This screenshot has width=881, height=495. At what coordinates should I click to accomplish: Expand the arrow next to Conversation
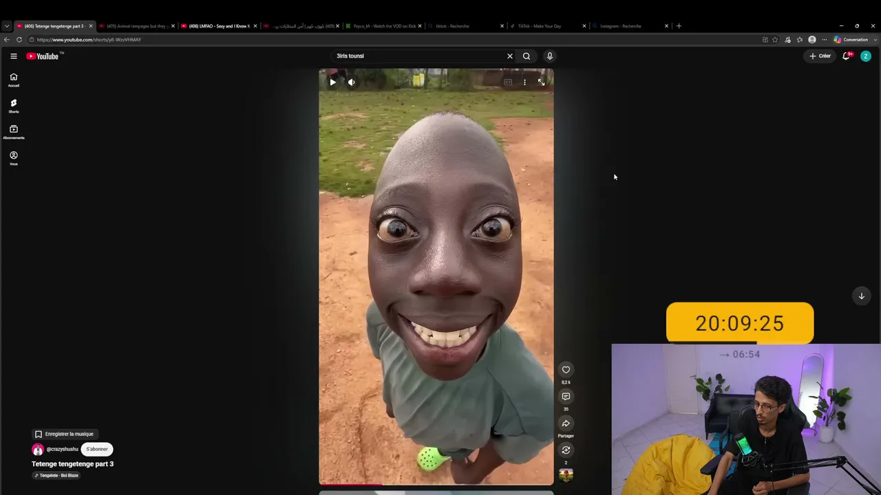click(874, 40)
